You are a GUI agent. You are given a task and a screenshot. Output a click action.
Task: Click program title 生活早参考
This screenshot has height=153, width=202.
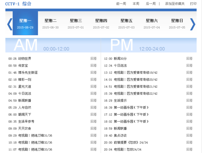tap(26, 121)
